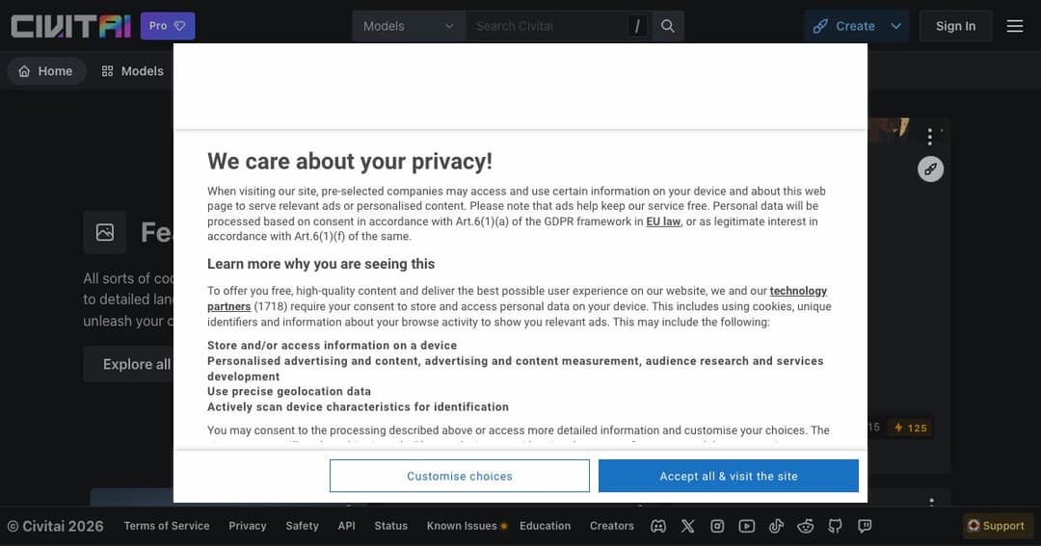Select the Home tab
This screenshot has width=1041, height=546.
[x=46, y=71]
